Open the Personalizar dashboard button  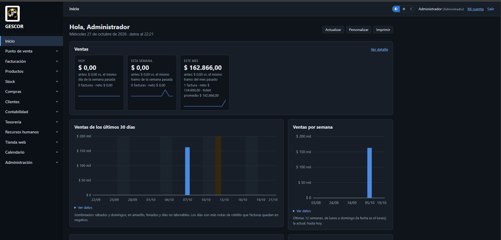pyautogui.click(x=359, y=30)
